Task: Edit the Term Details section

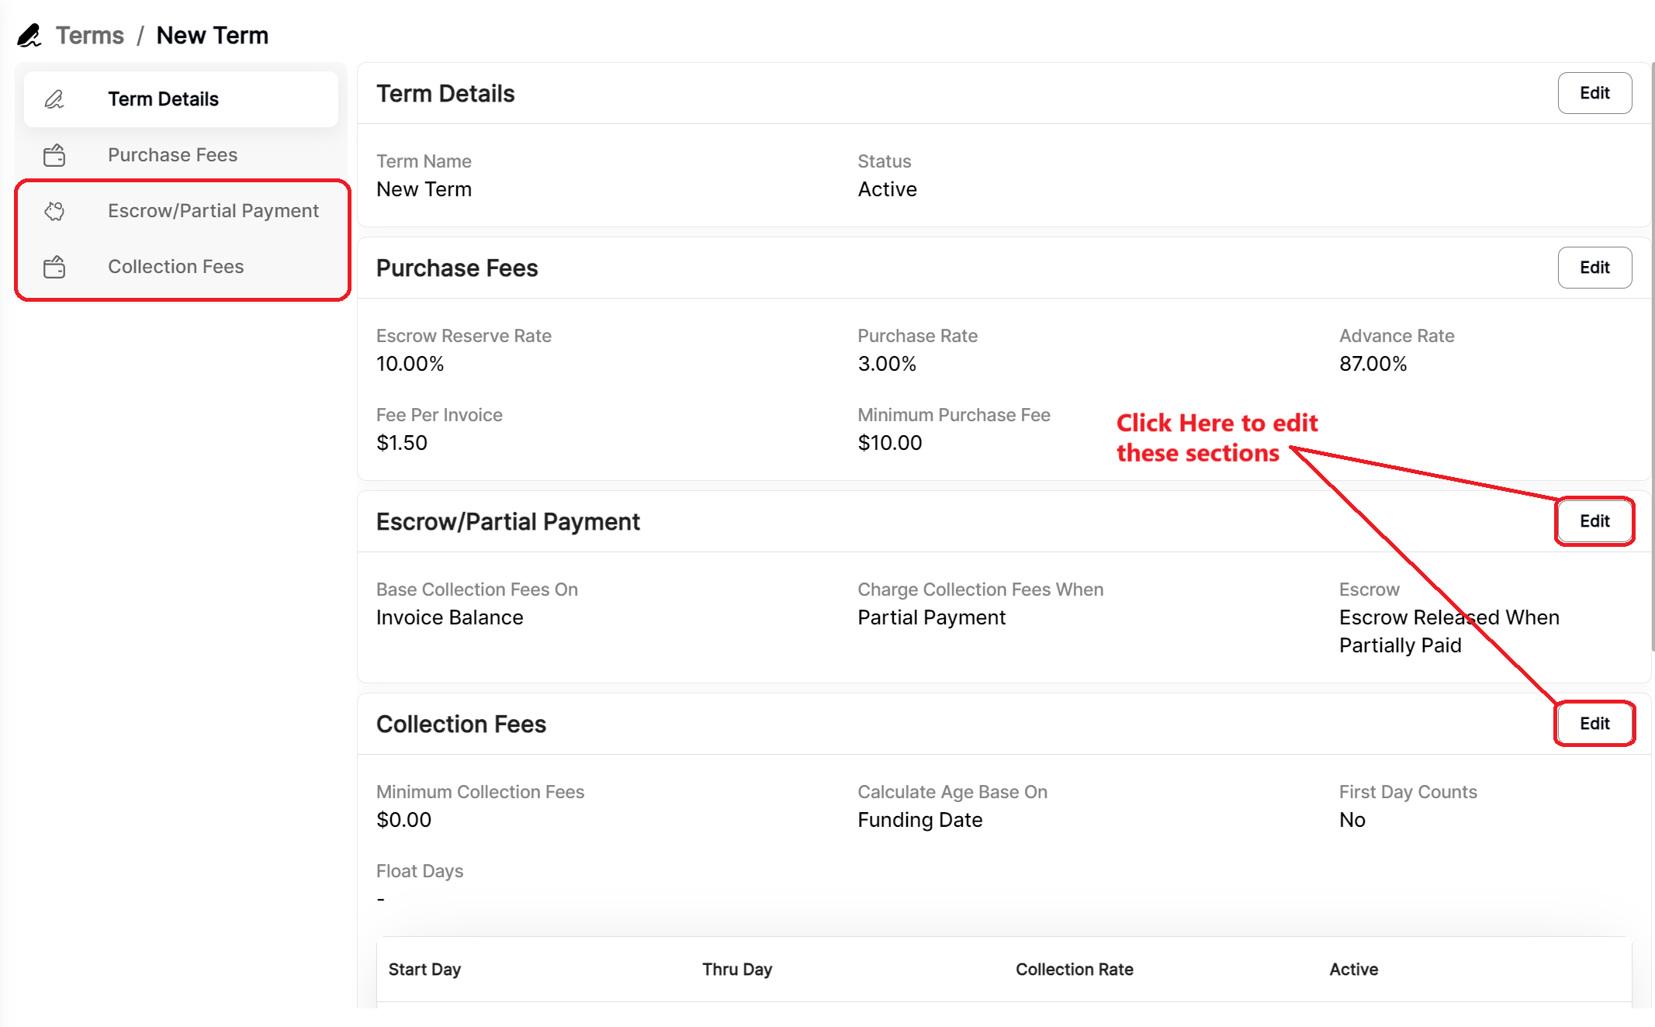Action: click(1594, 93)
